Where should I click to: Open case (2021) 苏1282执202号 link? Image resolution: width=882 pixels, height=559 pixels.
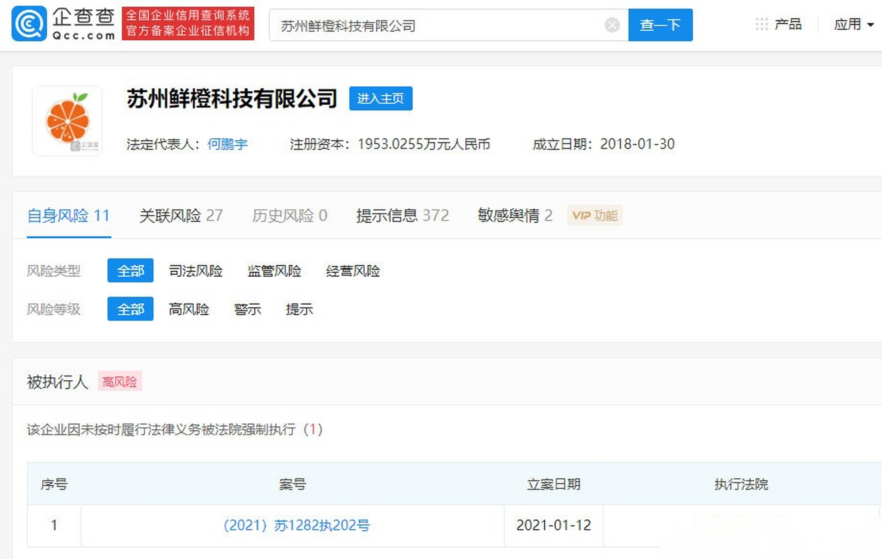point(296,525)
